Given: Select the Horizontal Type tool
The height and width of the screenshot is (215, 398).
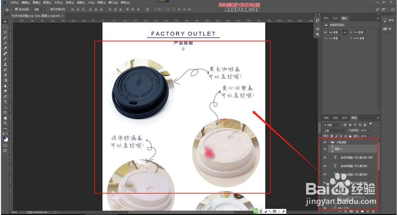Looking at the screenshot, I should pyautogui.click(x=5, y=102).
